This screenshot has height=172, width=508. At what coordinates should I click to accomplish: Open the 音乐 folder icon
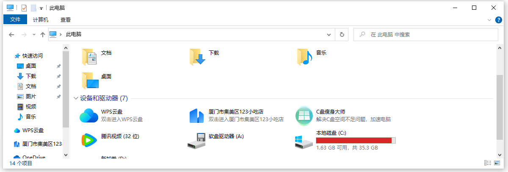coord(305,57)
